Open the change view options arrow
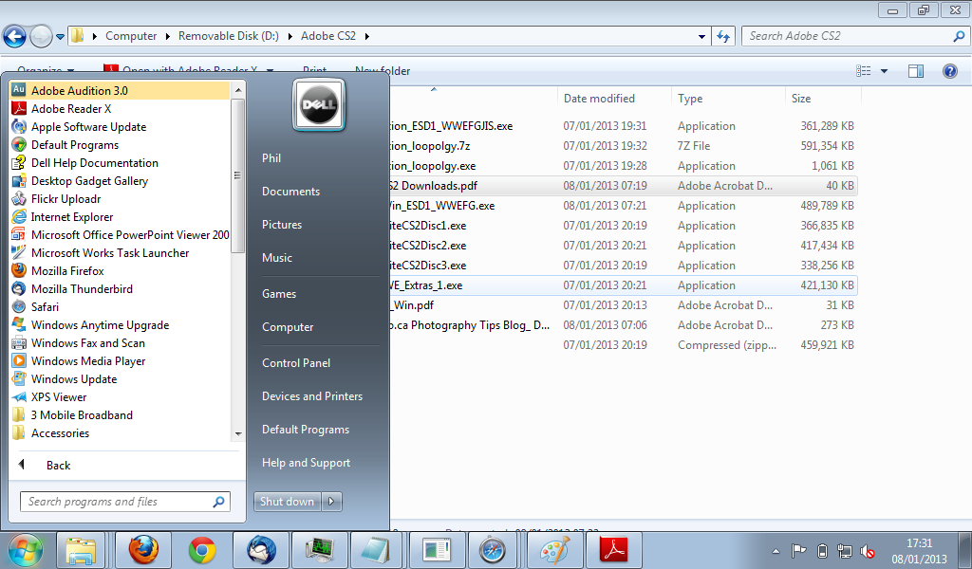 click(884, 71)
